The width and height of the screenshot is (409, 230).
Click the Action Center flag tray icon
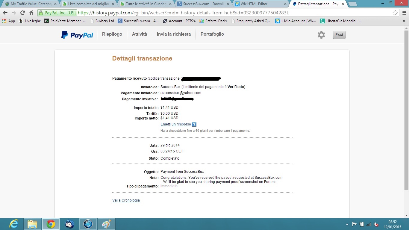point(355,224)
